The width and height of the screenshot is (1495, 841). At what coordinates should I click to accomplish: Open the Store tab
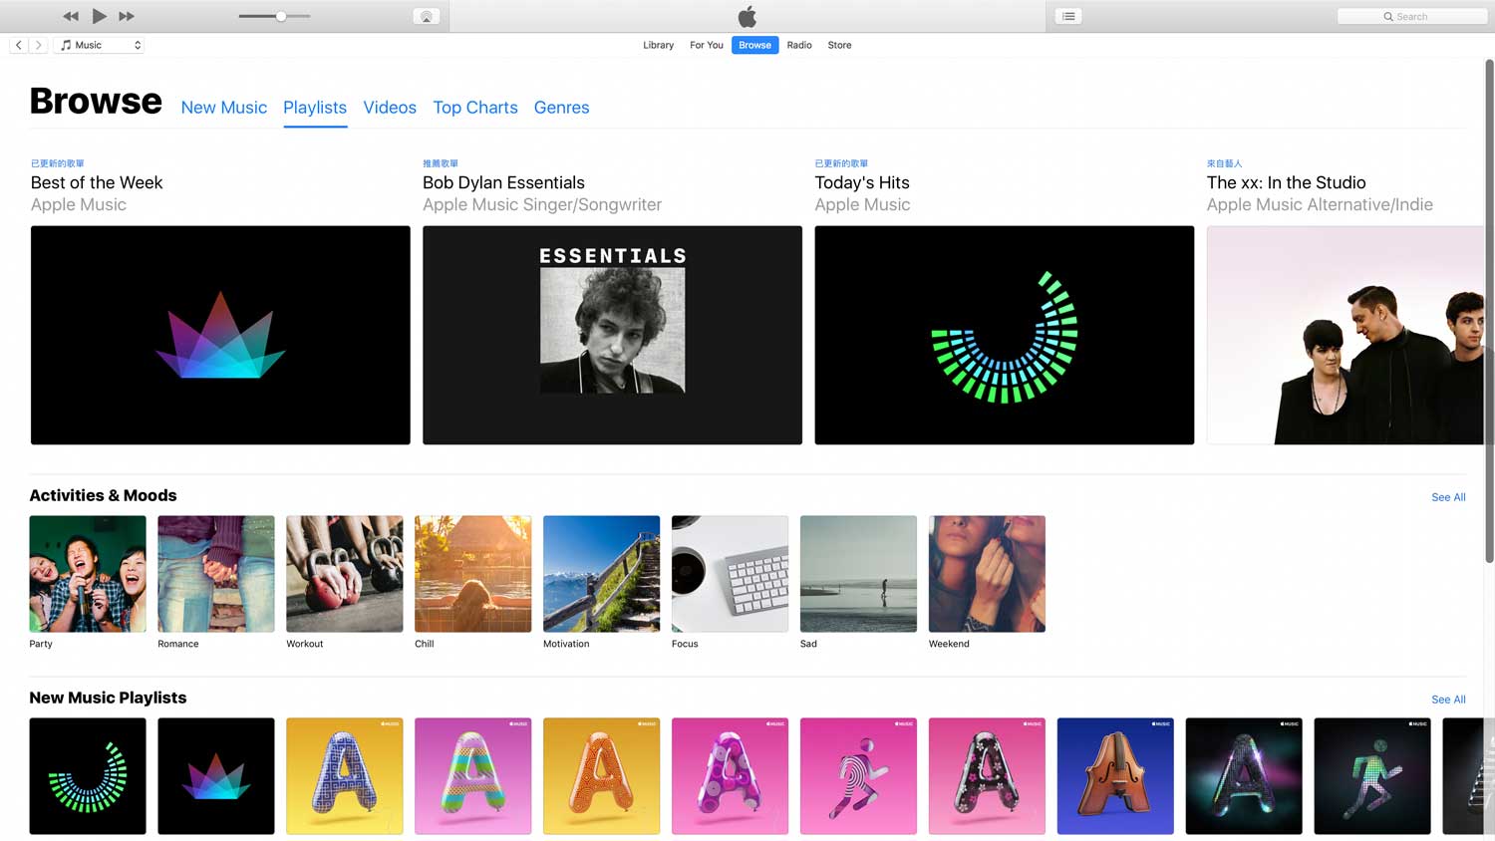pos(839,45)
